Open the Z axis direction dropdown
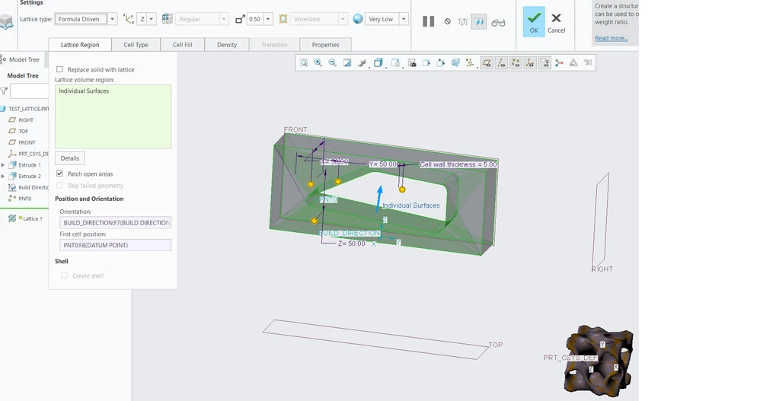The width and height of the screenshot is (760, 401). 152,19
